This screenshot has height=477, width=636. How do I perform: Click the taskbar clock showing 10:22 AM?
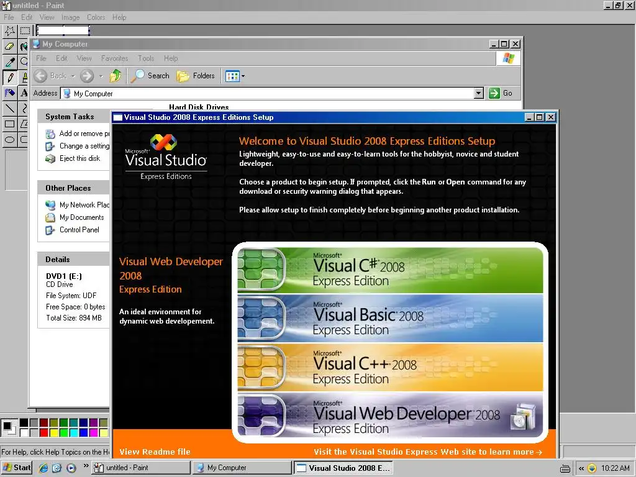pos(616,468)
